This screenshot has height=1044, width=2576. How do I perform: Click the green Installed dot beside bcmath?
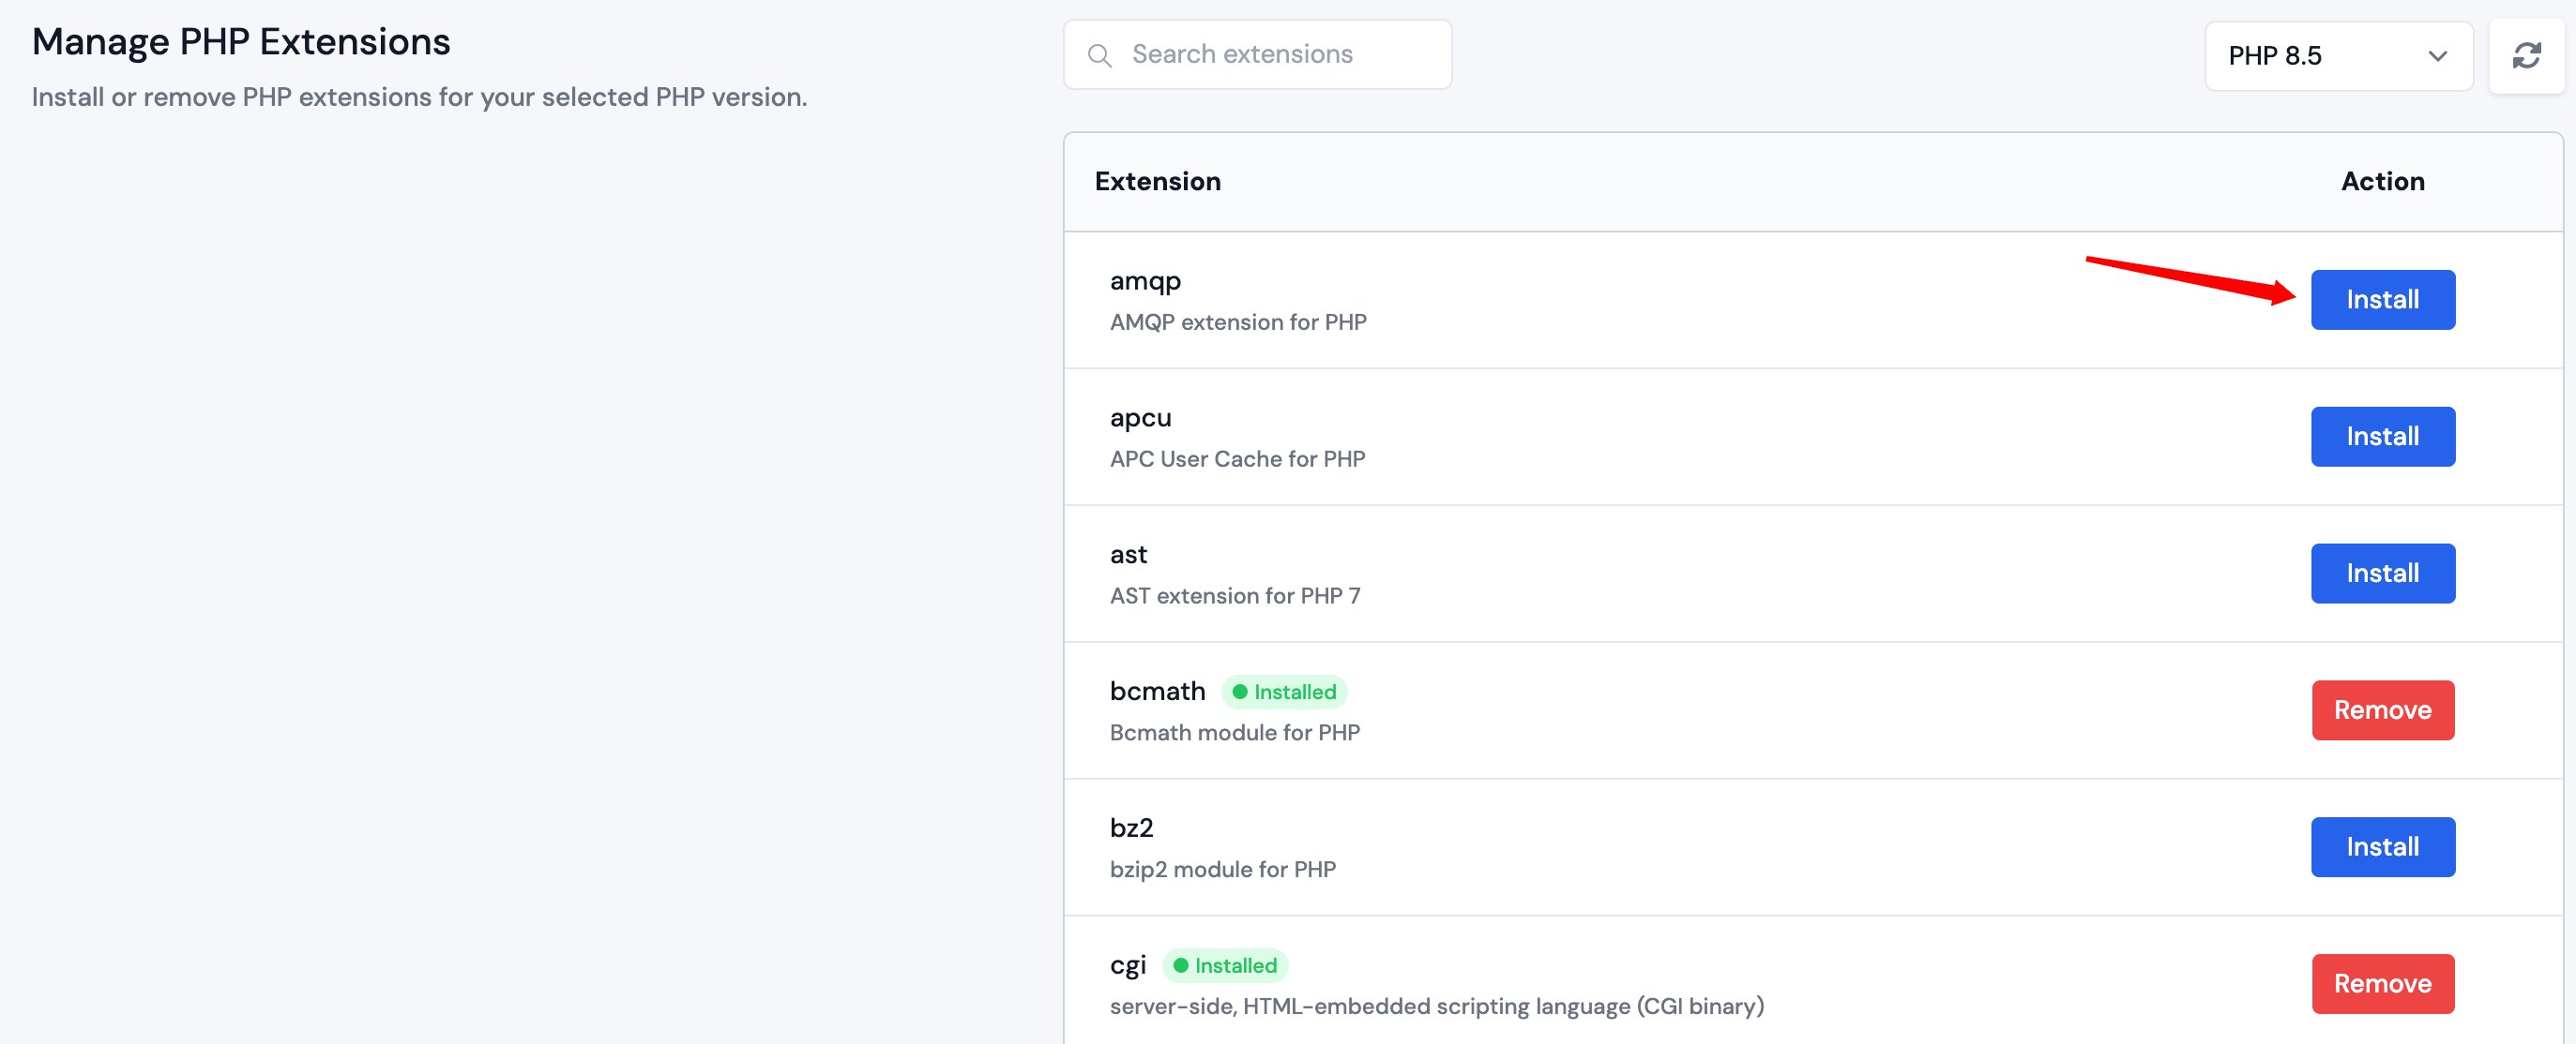pos(1239,692)
